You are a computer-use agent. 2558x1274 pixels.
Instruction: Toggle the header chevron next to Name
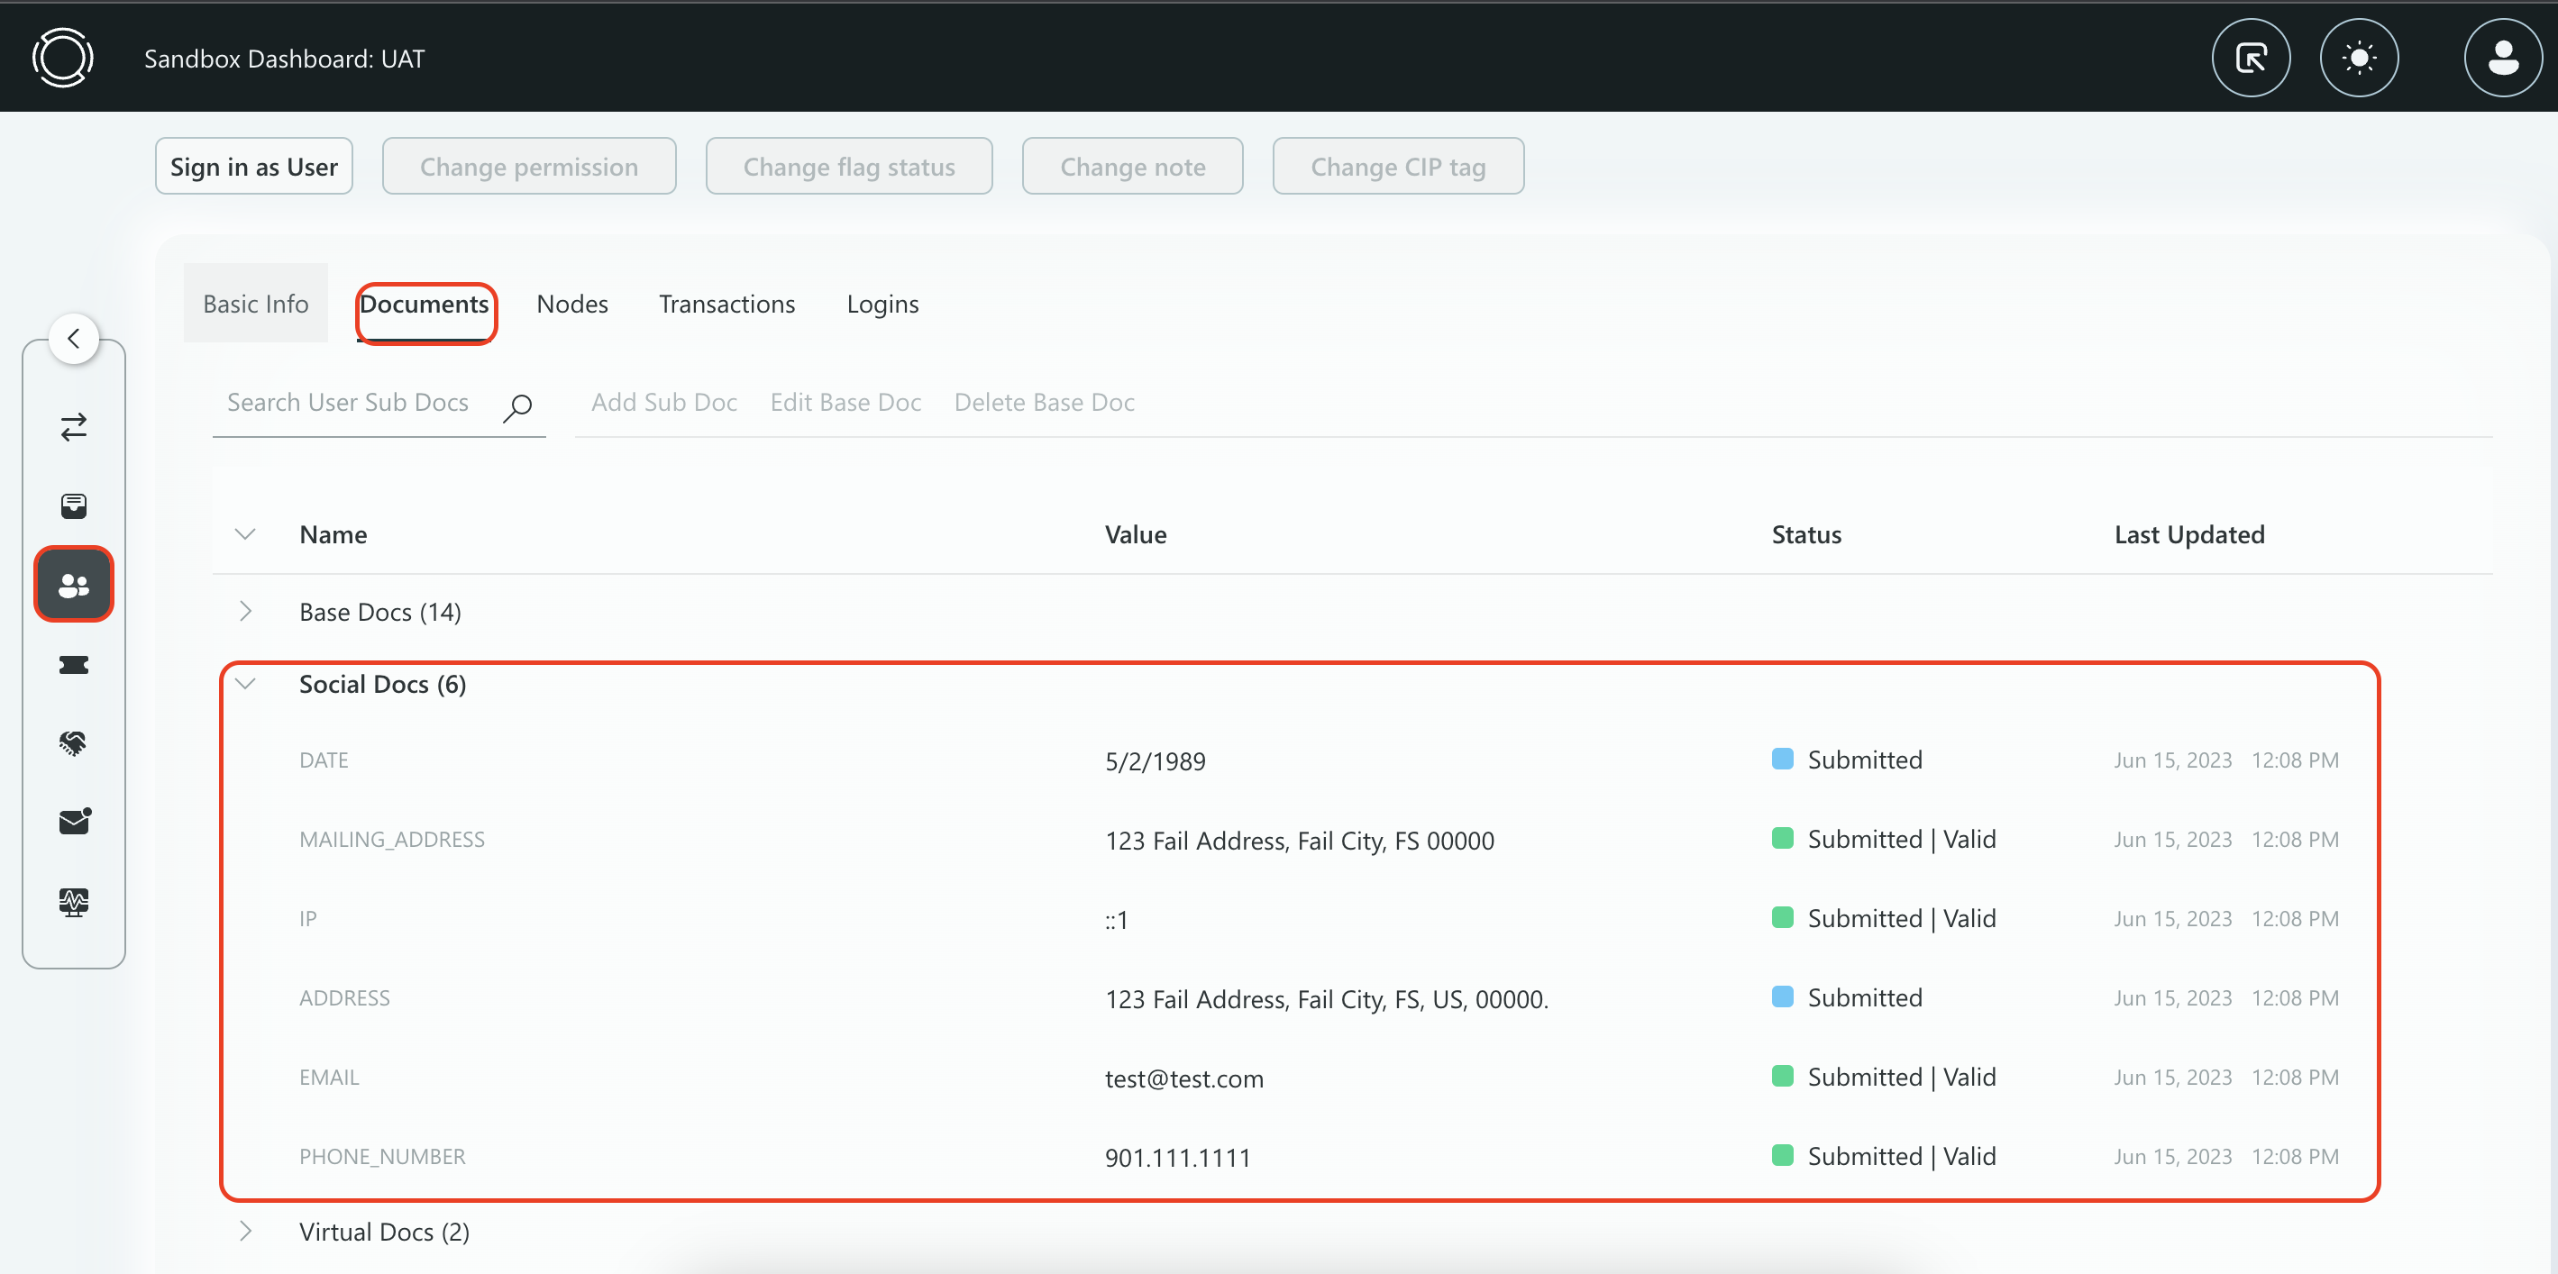tap(245, 534)
